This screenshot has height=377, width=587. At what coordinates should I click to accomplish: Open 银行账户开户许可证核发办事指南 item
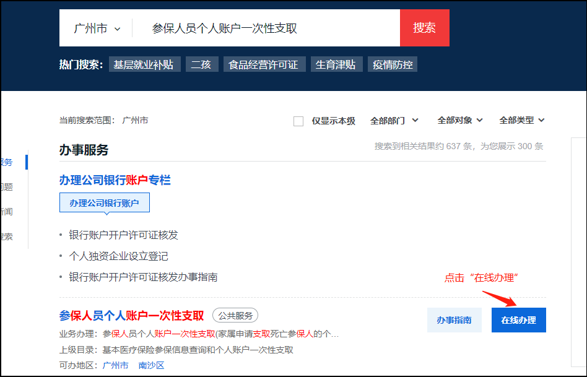point(143,277)
